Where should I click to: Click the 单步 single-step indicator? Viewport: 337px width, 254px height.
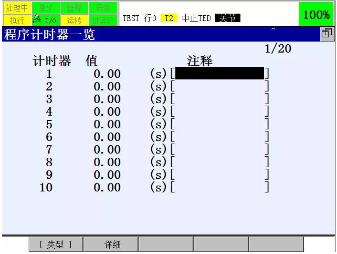coord(46,8)
